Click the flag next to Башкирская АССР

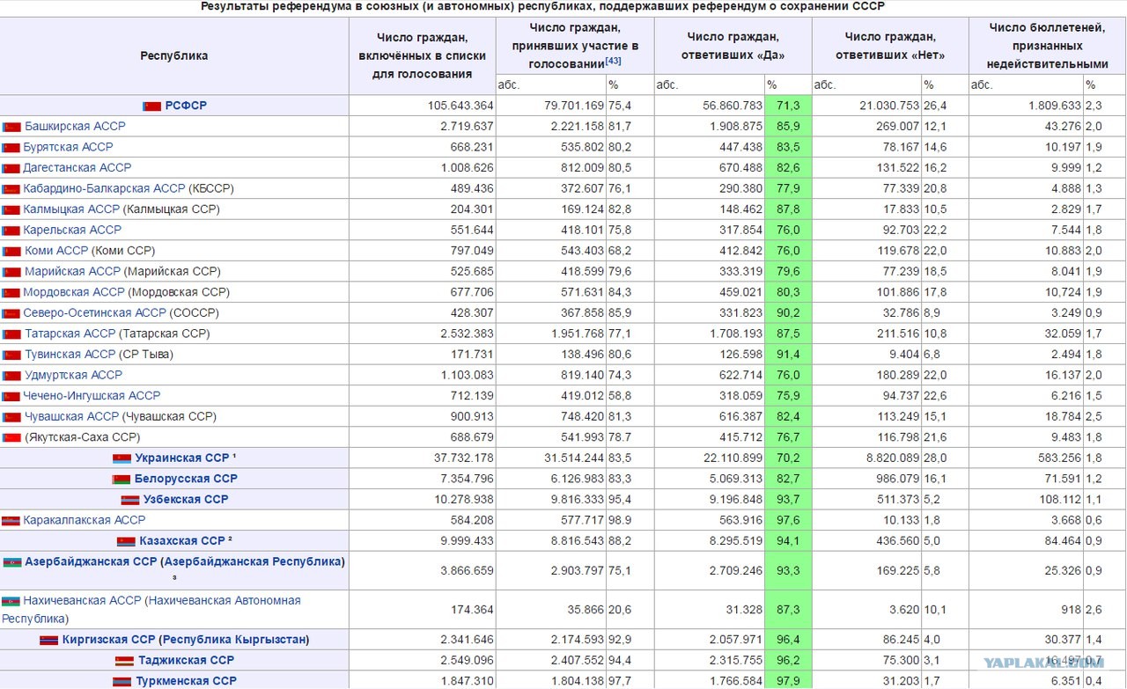[x=11, y=127]
